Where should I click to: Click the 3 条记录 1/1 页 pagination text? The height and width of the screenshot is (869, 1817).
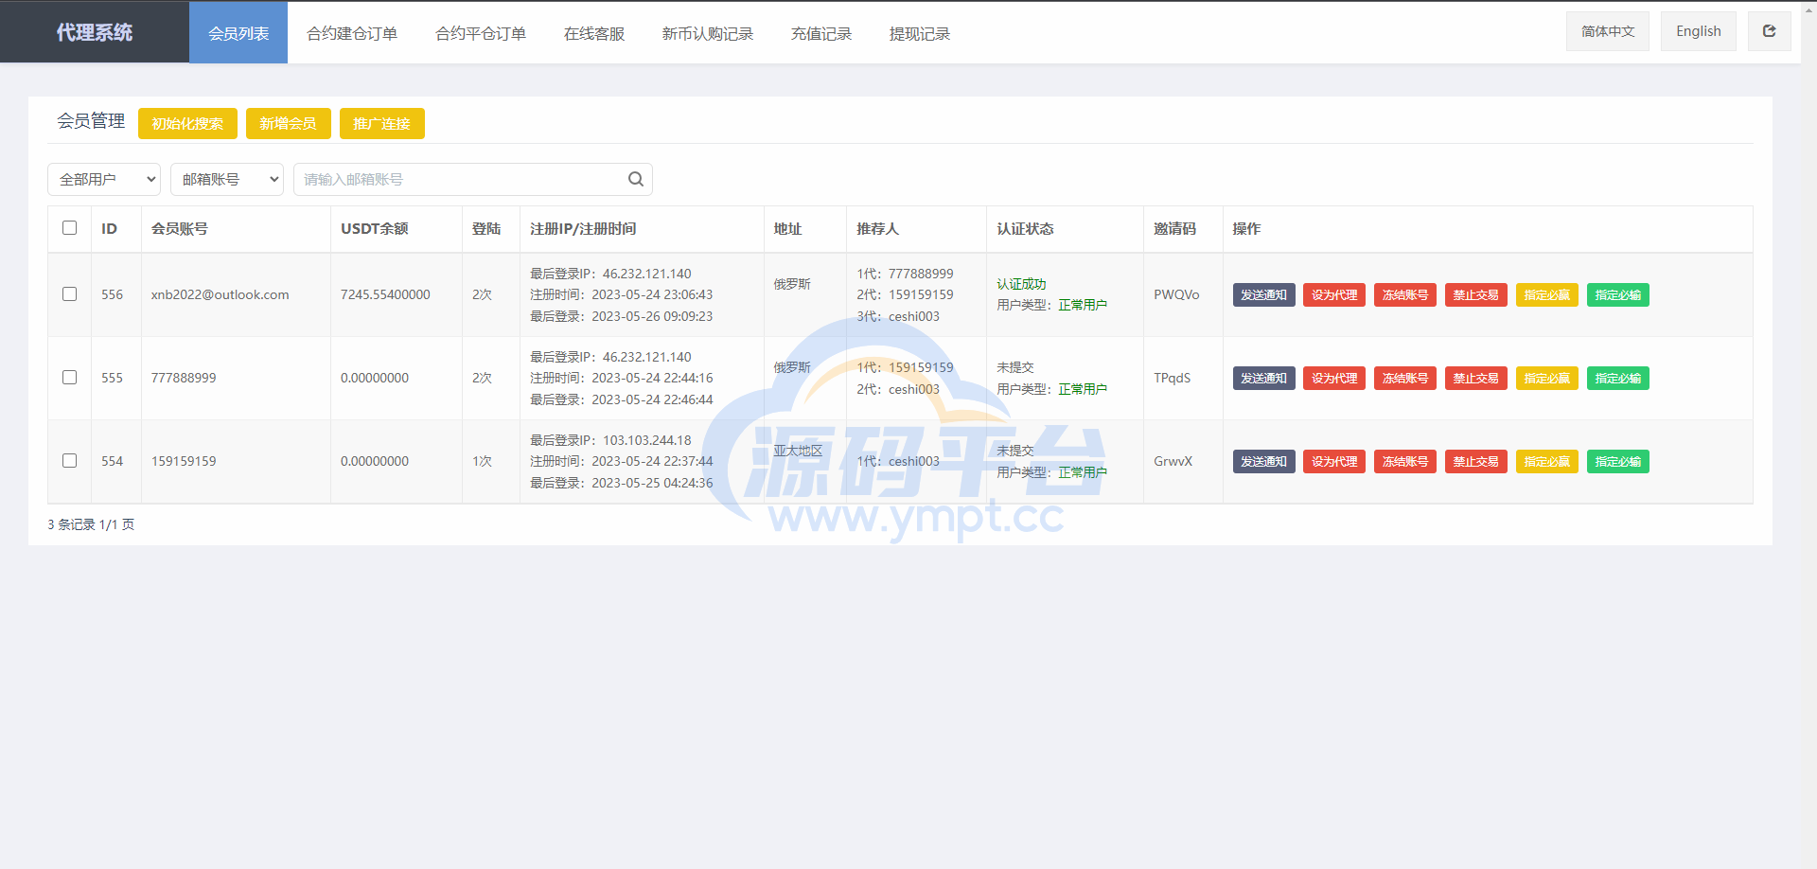[x=91, y=524]
